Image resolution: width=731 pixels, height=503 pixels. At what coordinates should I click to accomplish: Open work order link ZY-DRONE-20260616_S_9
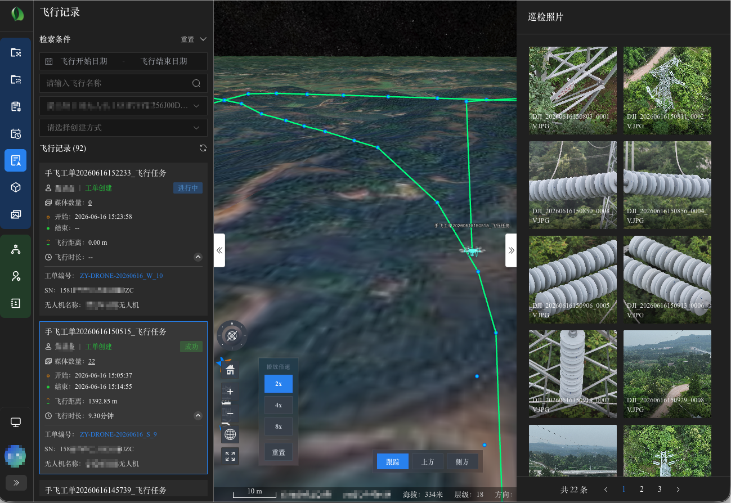pyautogui.click(x=118, y=434)
